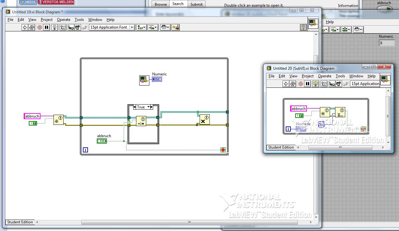Select abbruch string constant in SubVI diagram
Viewport: 399px width, 231px height.
click(x=299, y=109)
